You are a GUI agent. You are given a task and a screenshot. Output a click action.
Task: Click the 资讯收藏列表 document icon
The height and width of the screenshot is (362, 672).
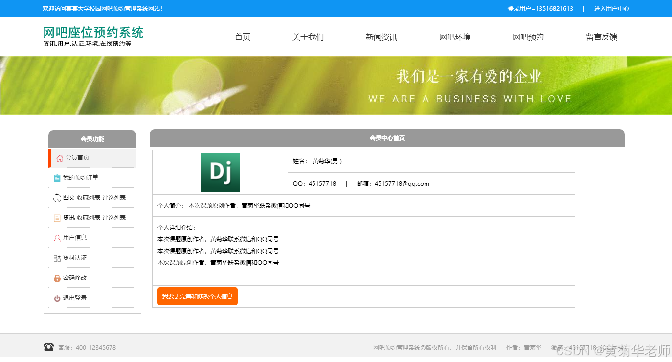[57, 217]
